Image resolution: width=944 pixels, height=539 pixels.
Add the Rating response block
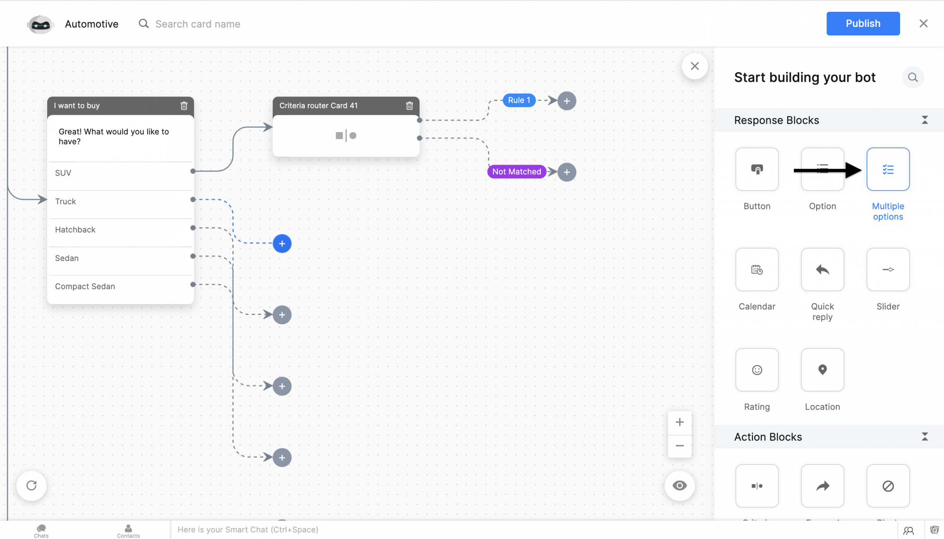(757, 370)
